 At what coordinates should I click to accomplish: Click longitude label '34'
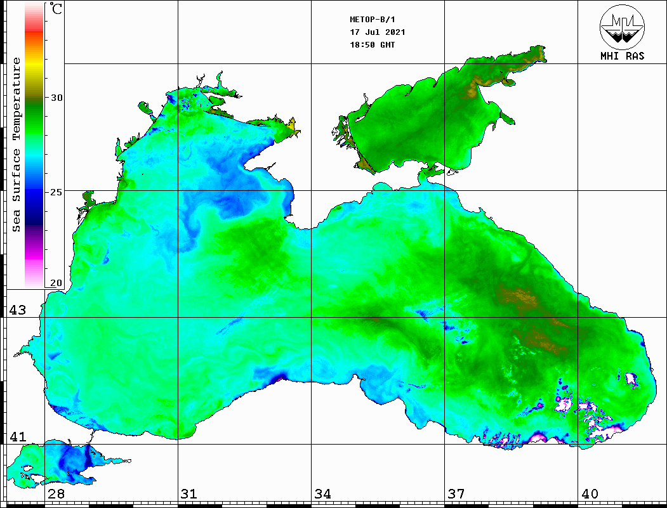coord(322,494)
